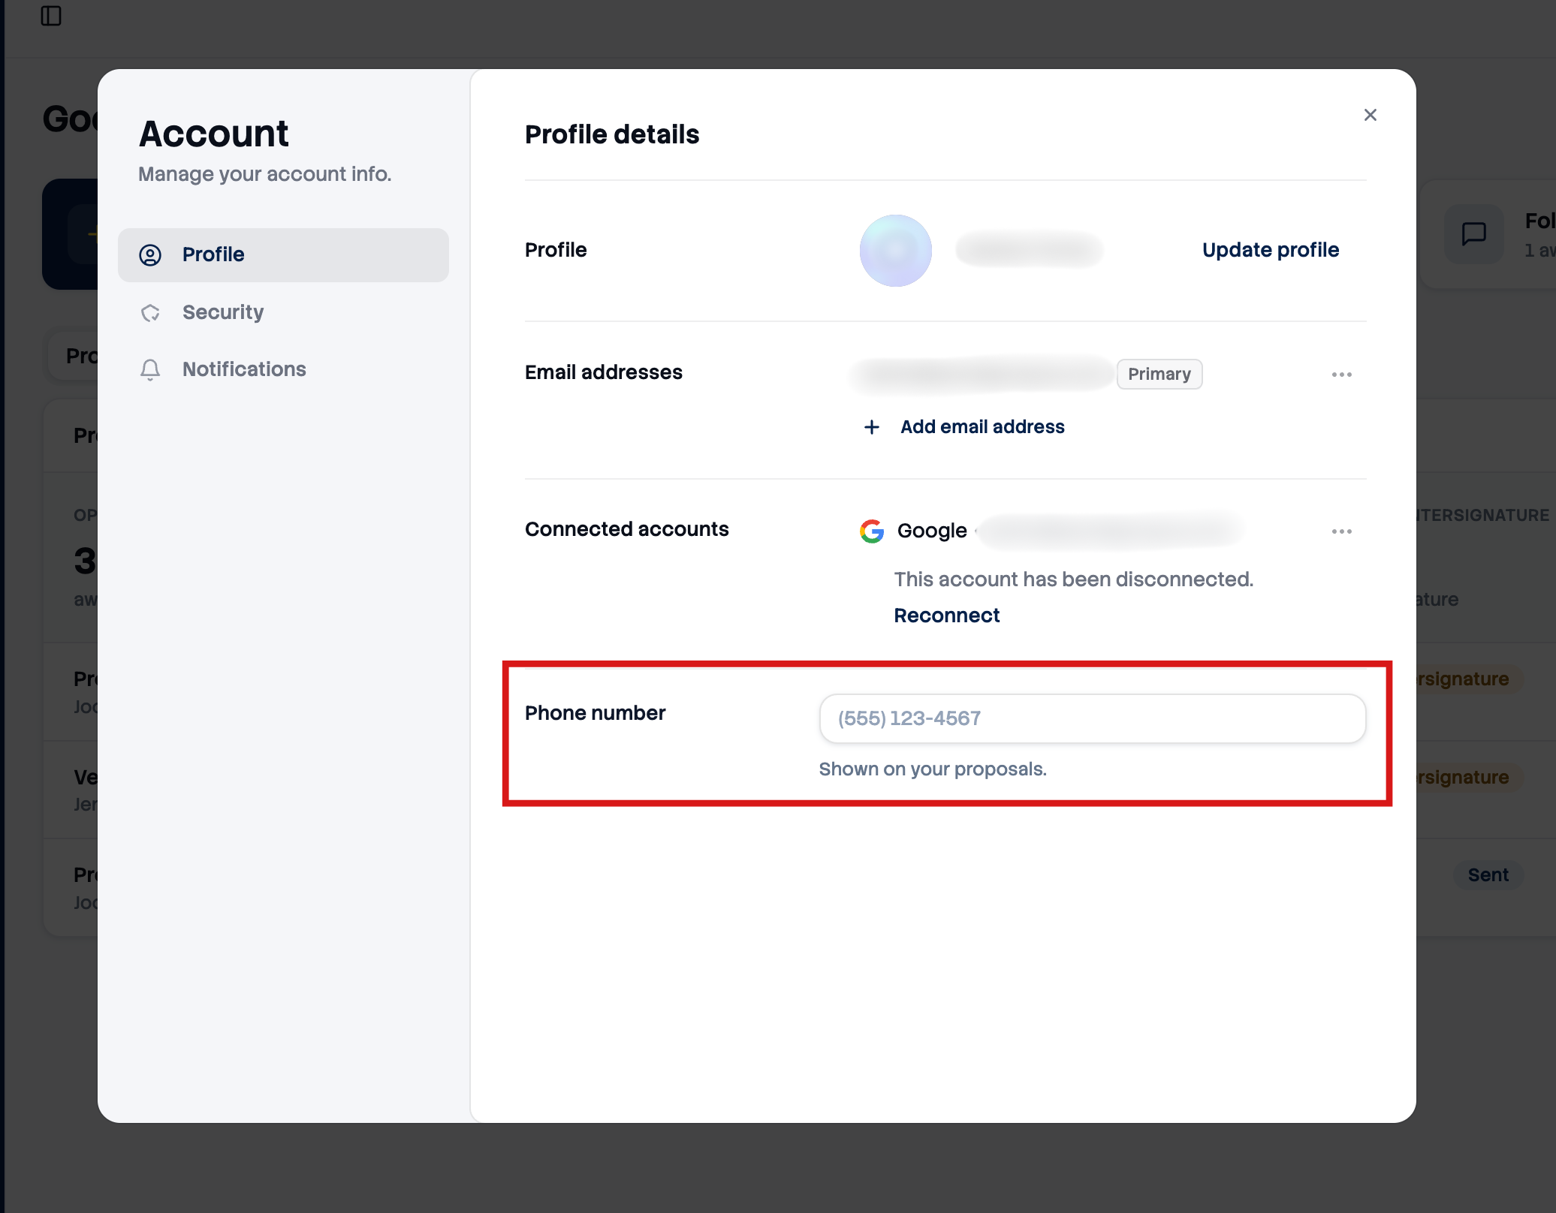Click the Sent status badge in background
Image resolution: width=1556 pixels, height=1213 pixels.
click(1488, 875)
